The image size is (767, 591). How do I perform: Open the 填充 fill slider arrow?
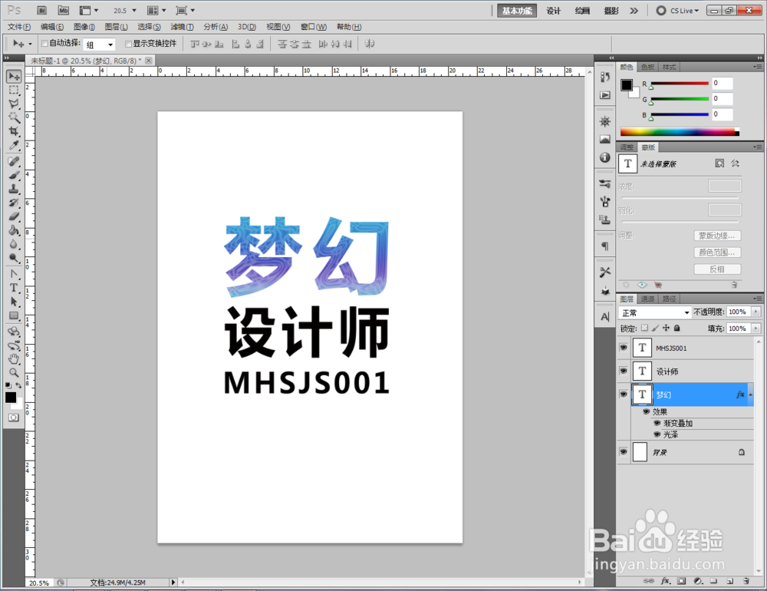[756, 329]
